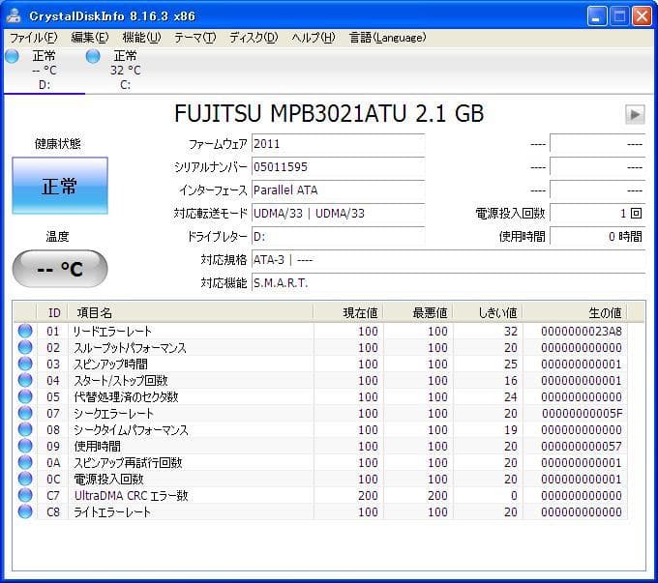658x583 pixels.
Task: Click the 最悪値 column header
Action: coord(418,312)
